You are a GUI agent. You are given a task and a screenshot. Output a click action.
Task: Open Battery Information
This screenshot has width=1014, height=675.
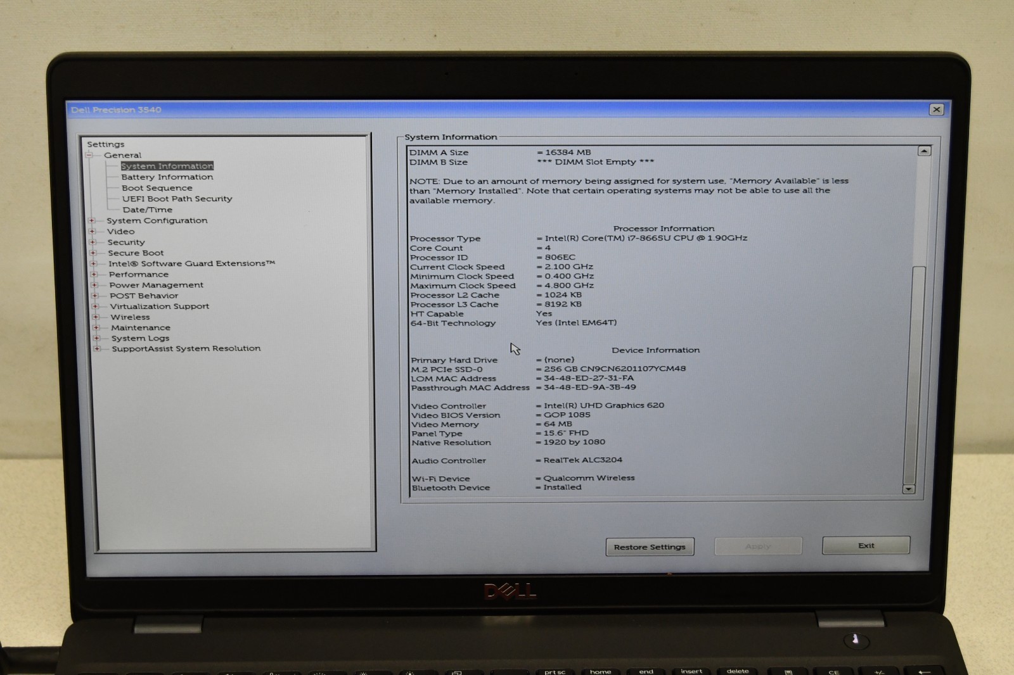pos(167,177)
